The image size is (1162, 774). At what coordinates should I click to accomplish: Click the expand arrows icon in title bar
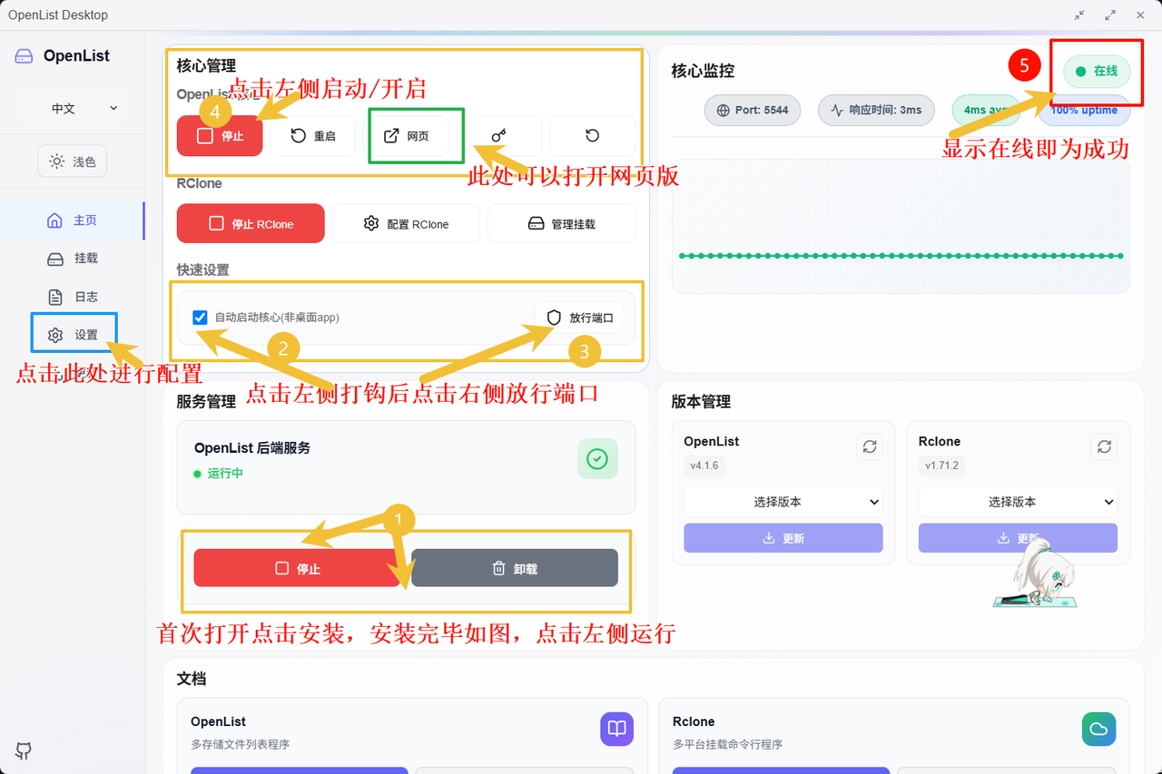coord(1110,15)
